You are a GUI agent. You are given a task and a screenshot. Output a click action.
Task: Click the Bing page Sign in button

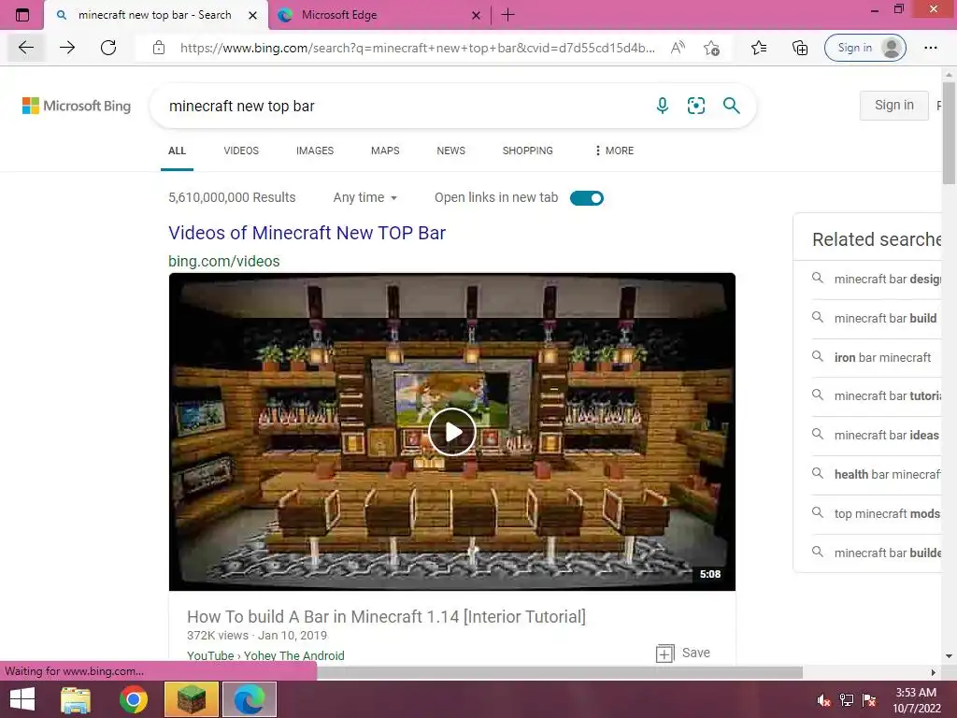[894, 105]
